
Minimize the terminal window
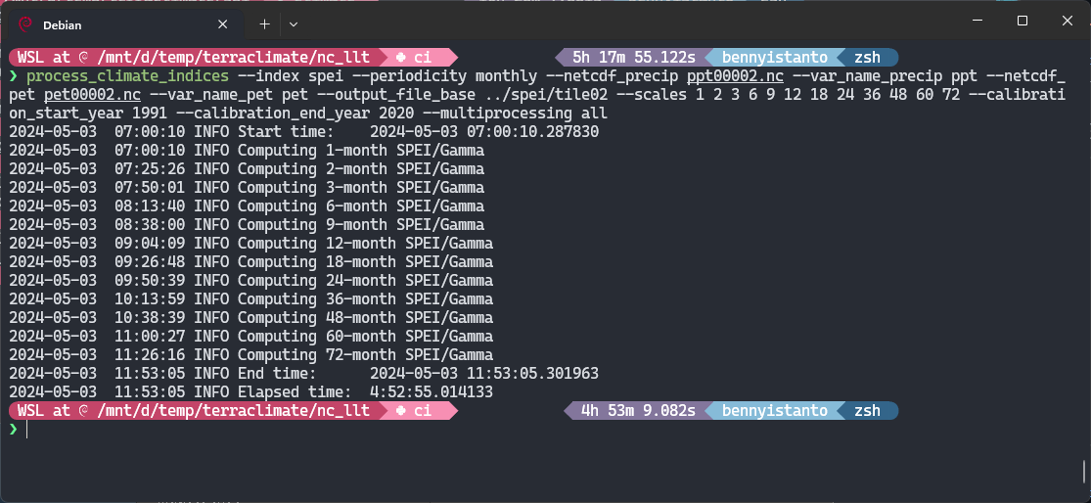coord(977,21)
